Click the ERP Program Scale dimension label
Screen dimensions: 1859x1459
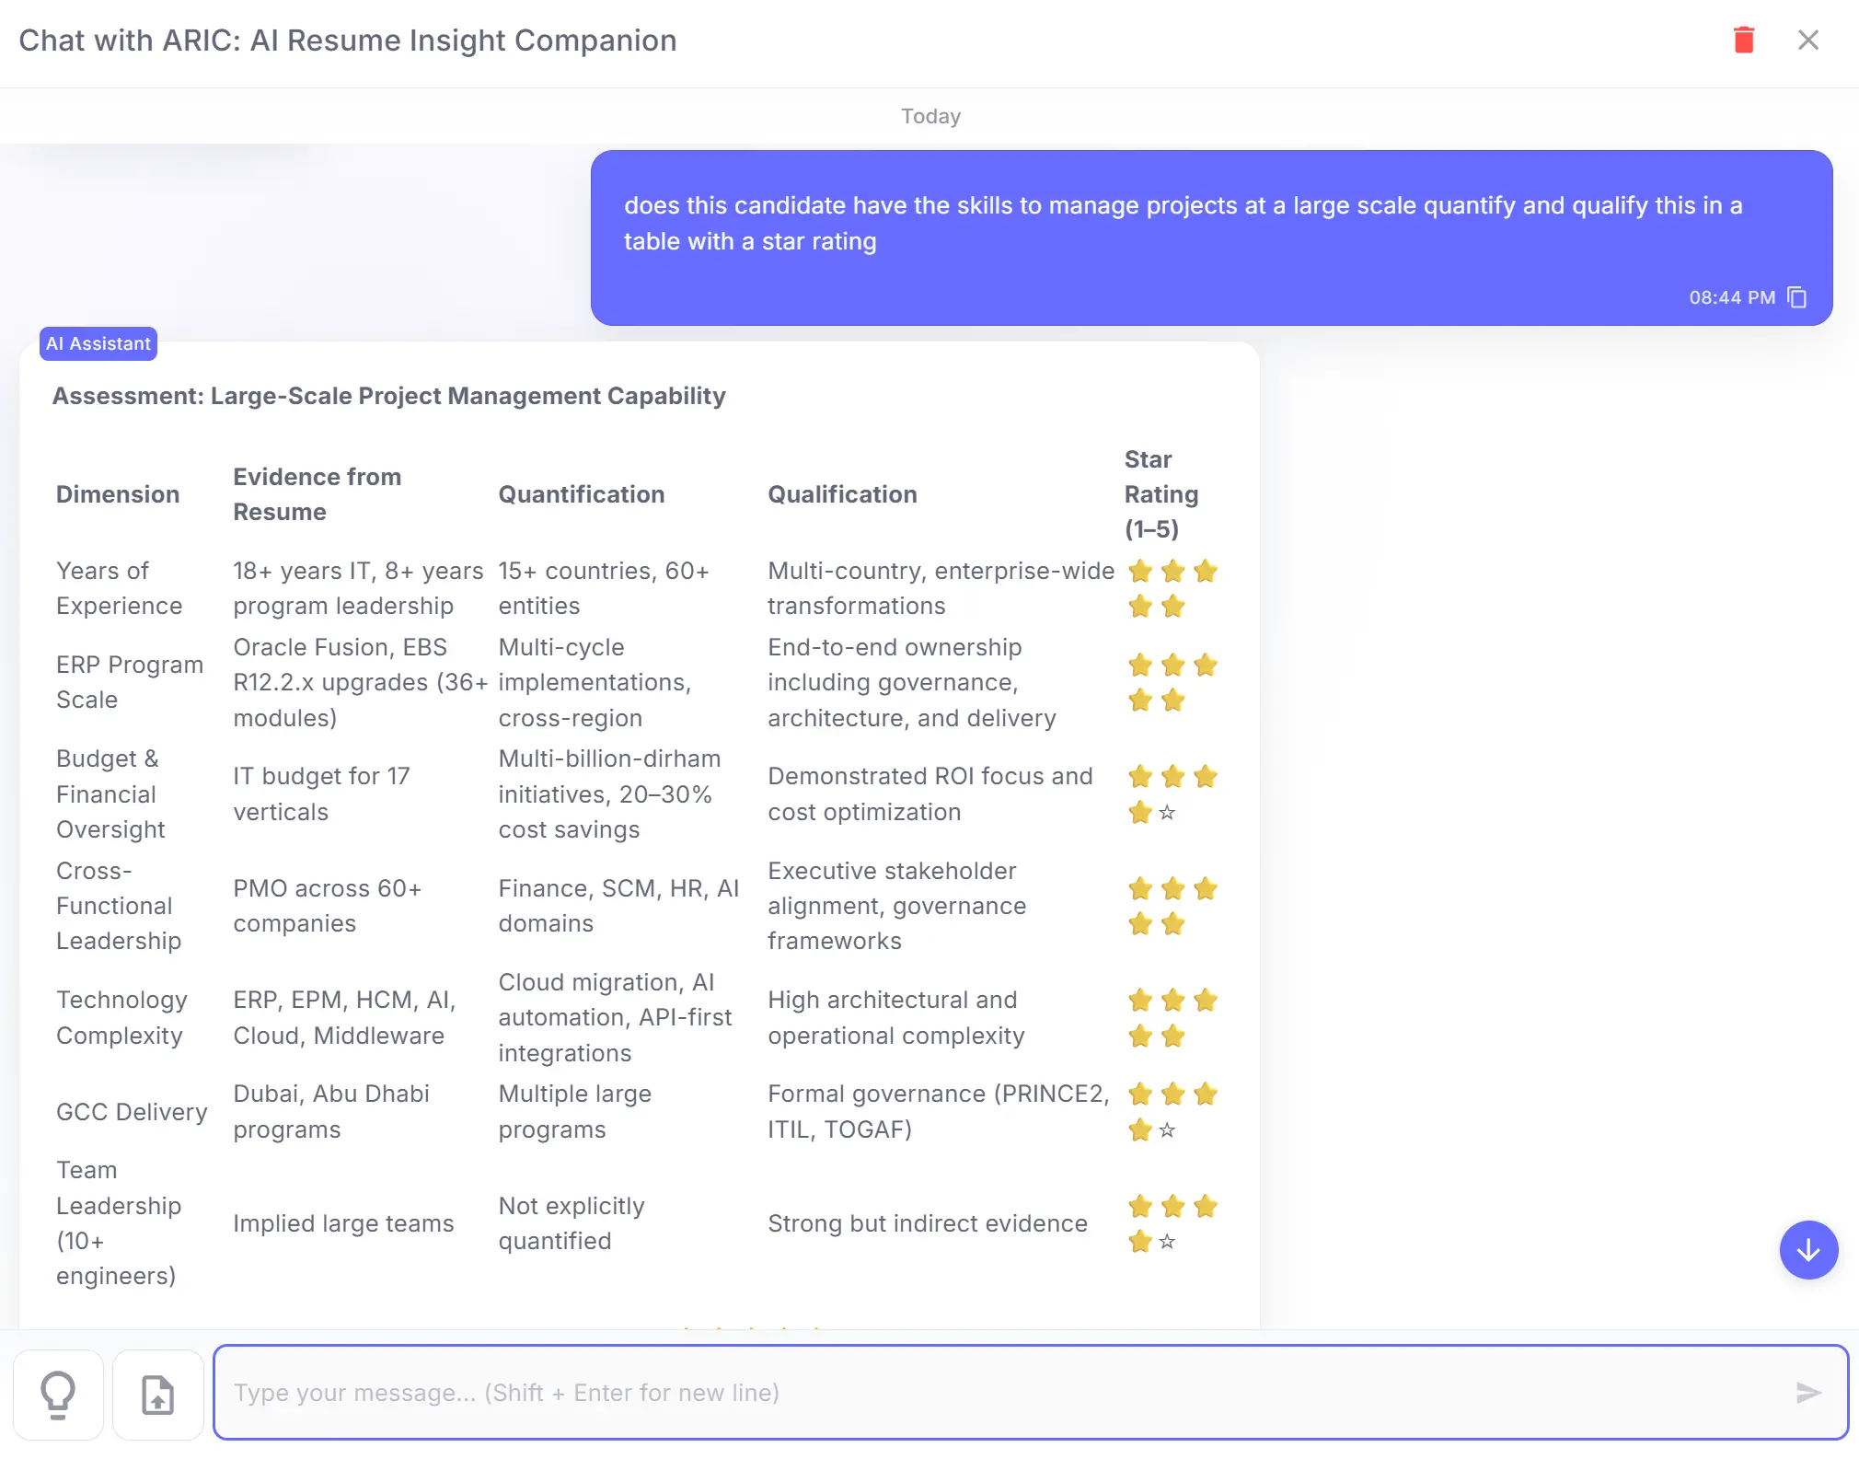point(129,682)
